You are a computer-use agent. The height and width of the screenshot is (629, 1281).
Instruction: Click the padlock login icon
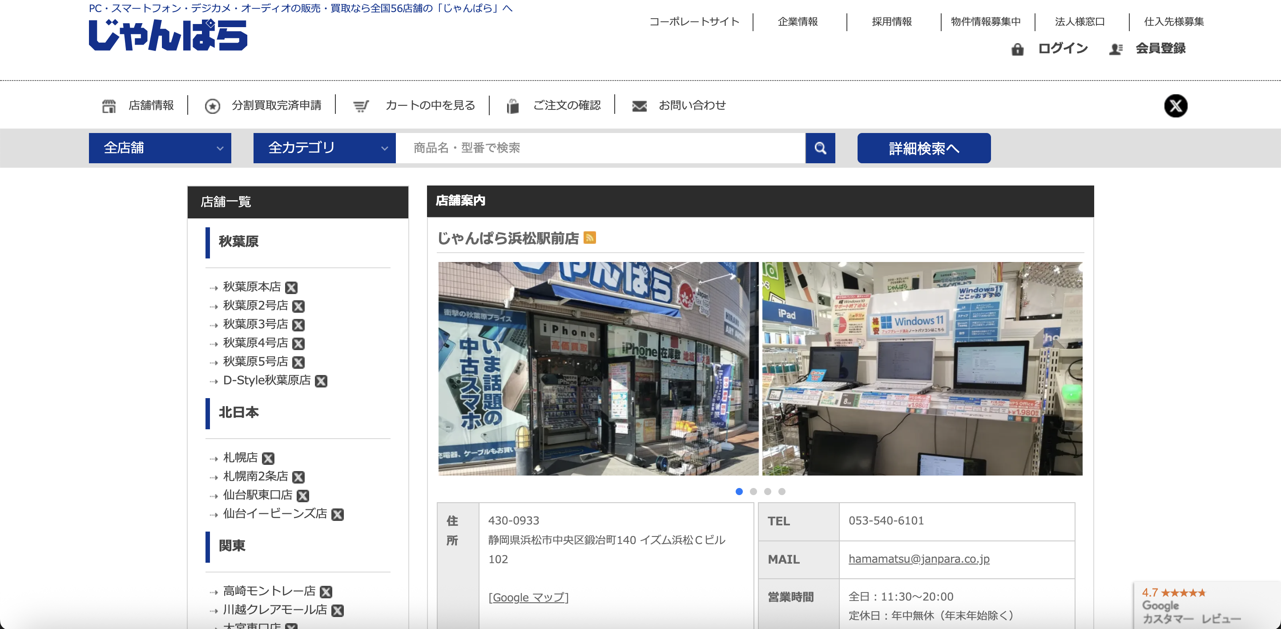1017,49
